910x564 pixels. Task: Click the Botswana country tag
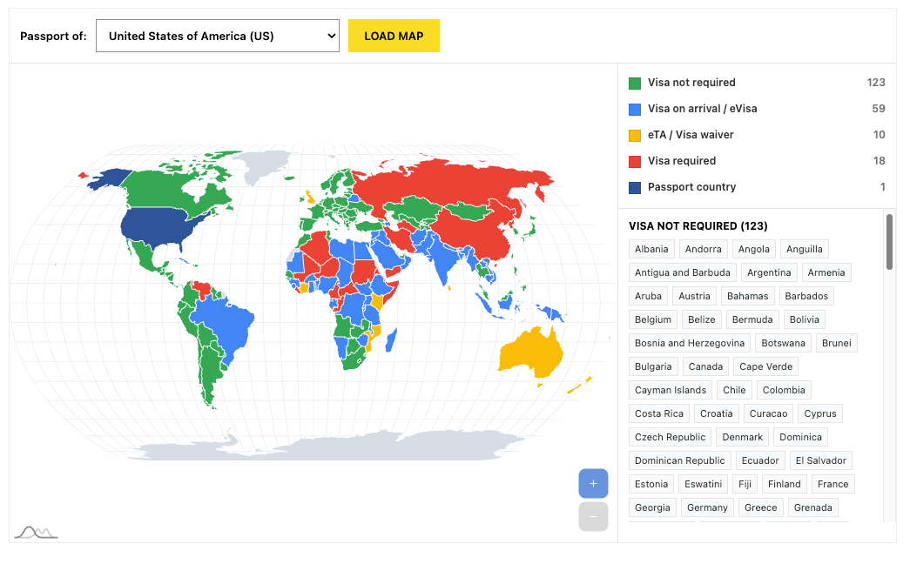(x=784, y=343)
